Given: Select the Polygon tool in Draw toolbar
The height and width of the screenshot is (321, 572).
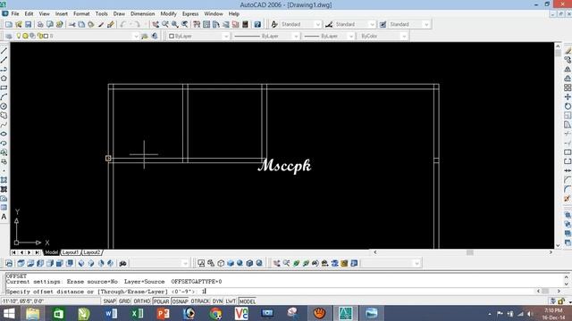Looking at the screenshot, I should pyautogui.click(x=4, y=78).
